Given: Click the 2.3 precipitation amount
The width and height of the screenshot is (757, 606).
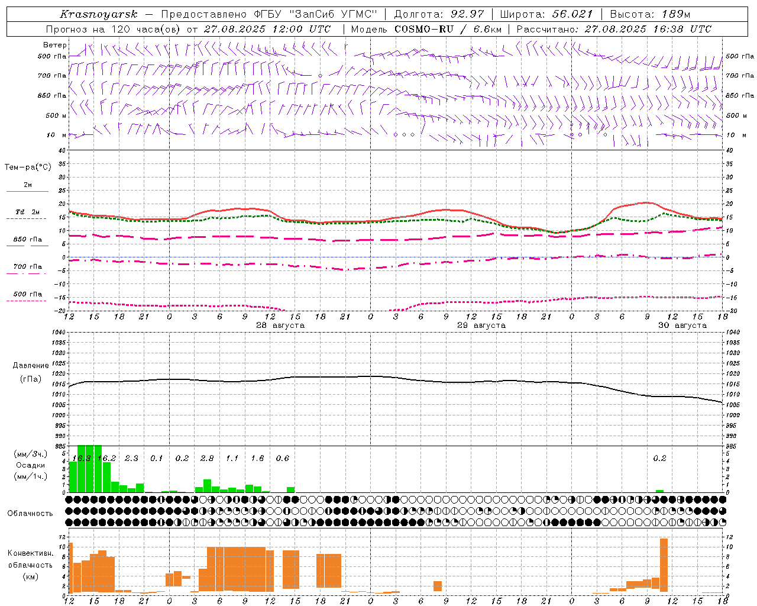Looking at the screenshot, I should (x=131, y=459).
